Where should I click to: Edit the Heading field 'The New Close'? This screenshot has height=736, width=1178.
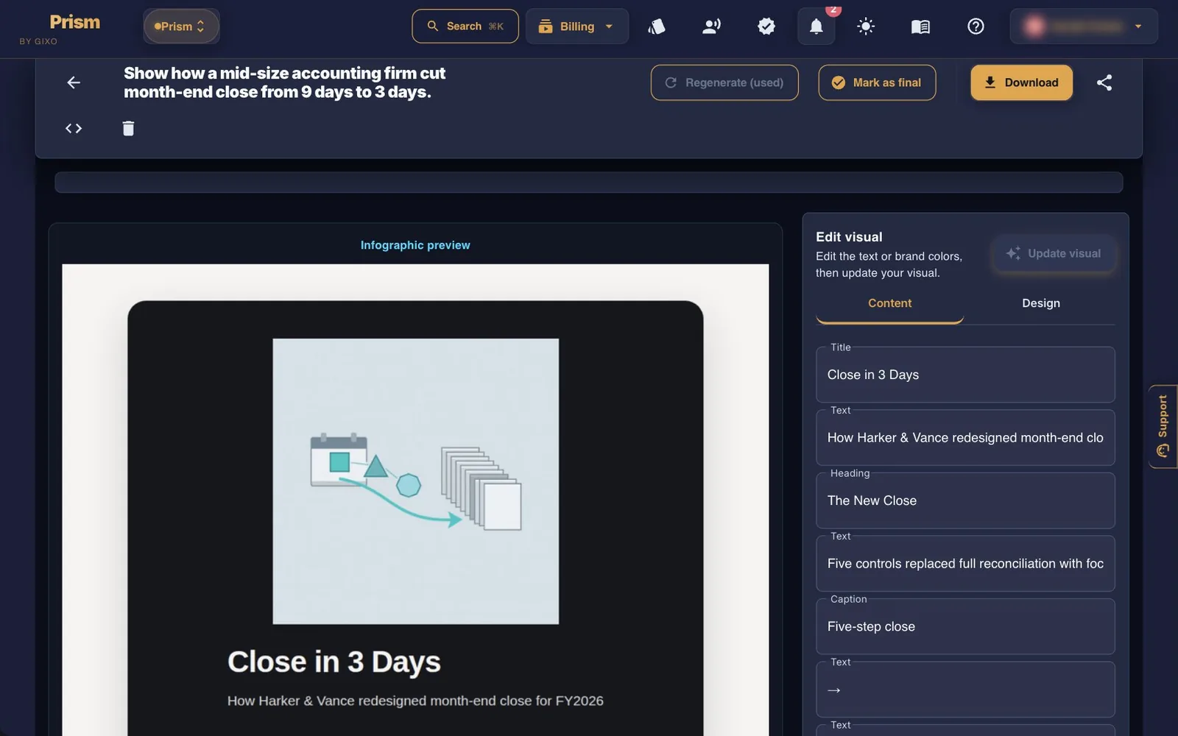(965, 500)
